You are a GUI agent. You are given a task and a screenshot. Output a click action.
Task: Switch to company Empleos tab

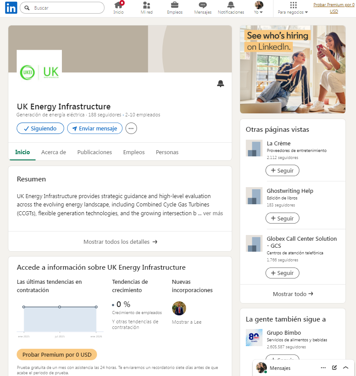(134, 152)
